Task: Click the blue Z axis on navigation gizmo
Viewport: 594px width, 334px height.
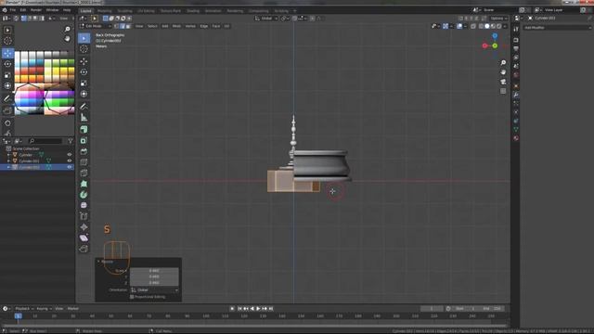Action: point(495,35)
